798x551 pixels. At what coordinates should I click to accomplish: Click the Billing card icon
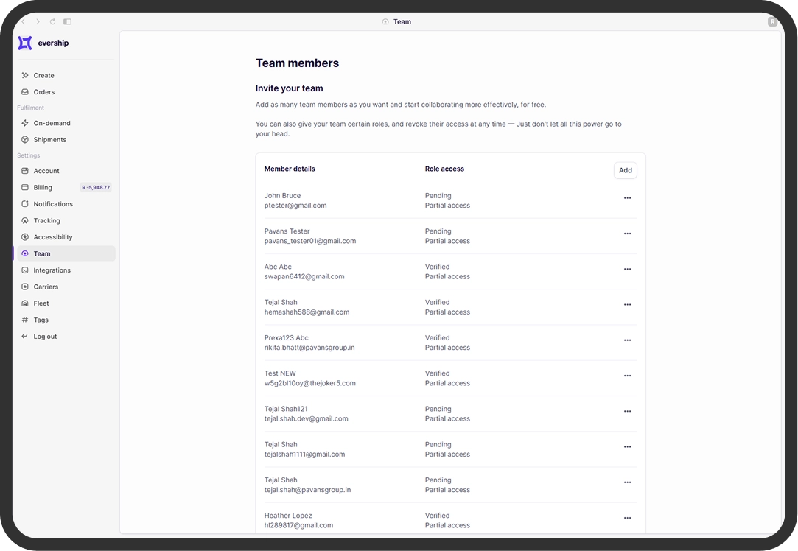pos(25,187)
